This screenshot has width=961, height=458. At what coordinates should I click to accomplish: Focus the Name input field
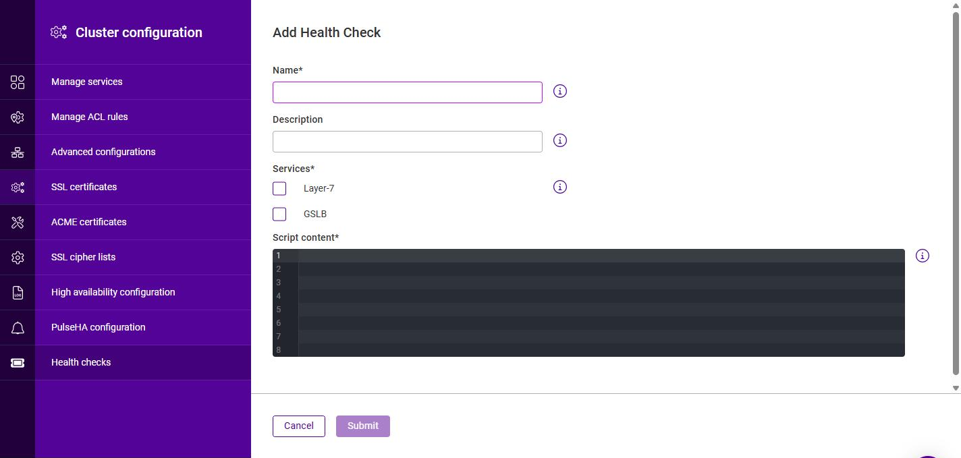408,92
